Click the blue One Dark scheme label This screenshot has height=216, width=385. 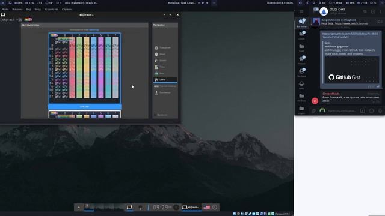click(x=84, y=107)
